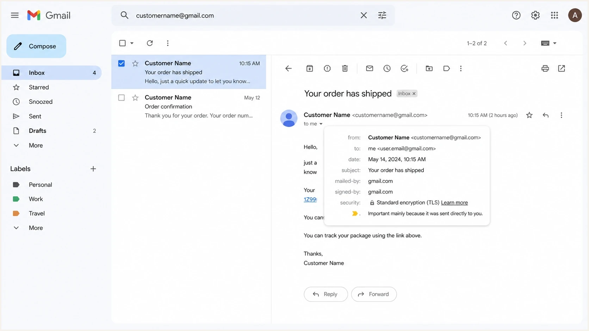Open the account avatar A
Viewport: 589px width, 331px height.
click(x=575, y=15)
